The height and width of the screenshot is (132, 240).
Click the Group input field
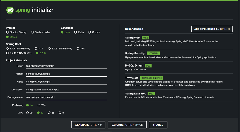66,66
